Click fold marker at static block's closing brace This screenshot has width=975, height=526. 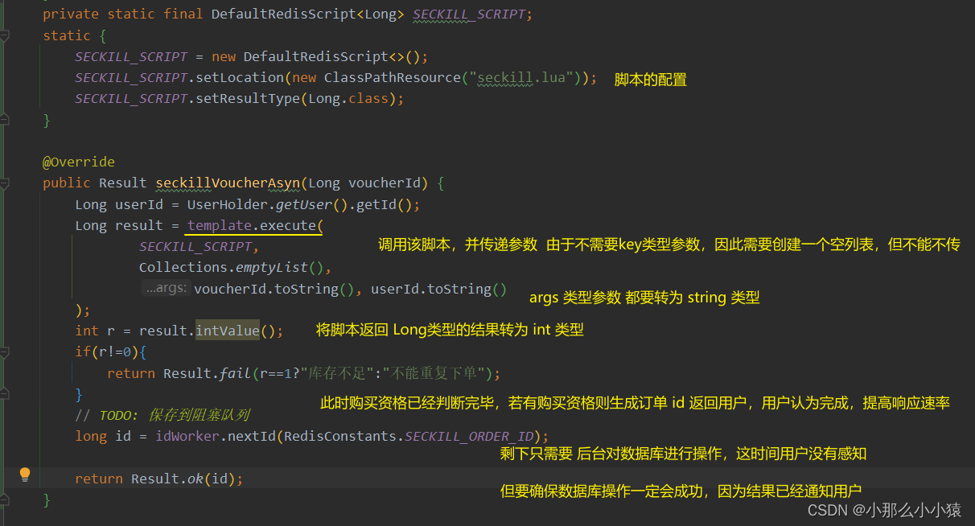click(x=5, y=120)
